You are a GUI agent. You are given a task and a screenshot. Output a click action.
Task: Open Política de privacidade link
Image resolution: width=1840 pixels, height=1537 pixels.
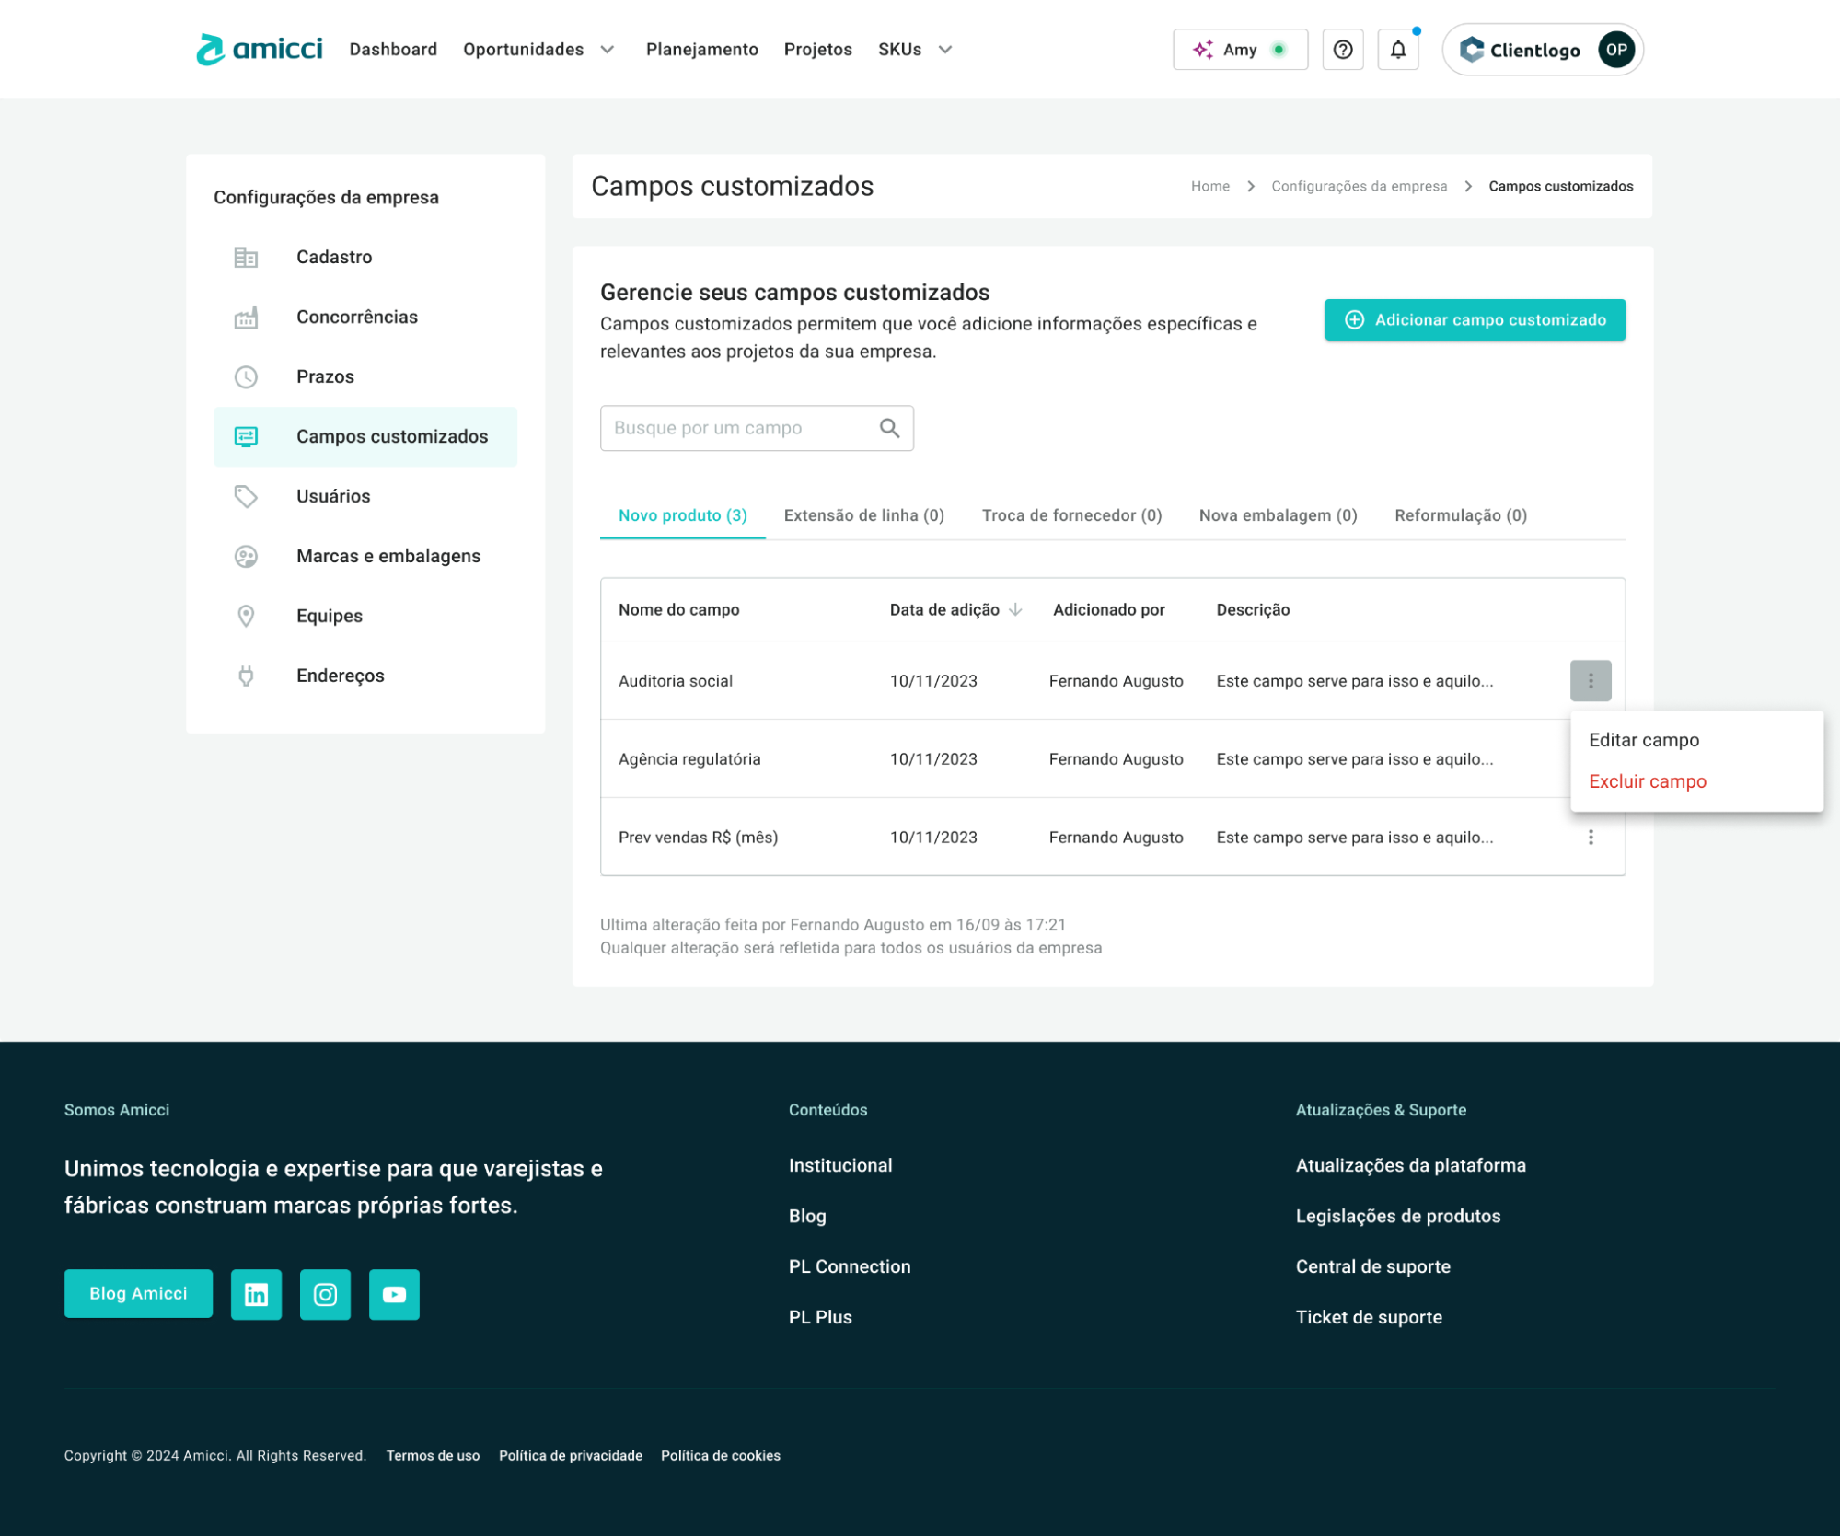click(570, 1456)
